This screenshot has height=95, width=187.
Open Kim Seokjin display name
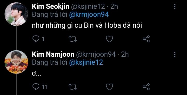[51, 7]
